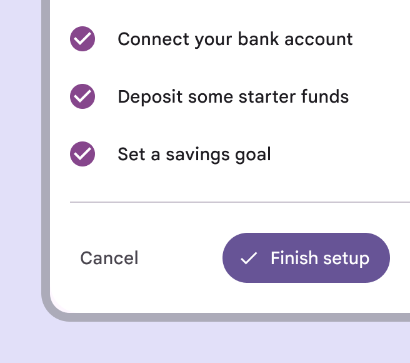
Task: Click the checkmark icon beside Set a savings goal
Action: [82, 154]
